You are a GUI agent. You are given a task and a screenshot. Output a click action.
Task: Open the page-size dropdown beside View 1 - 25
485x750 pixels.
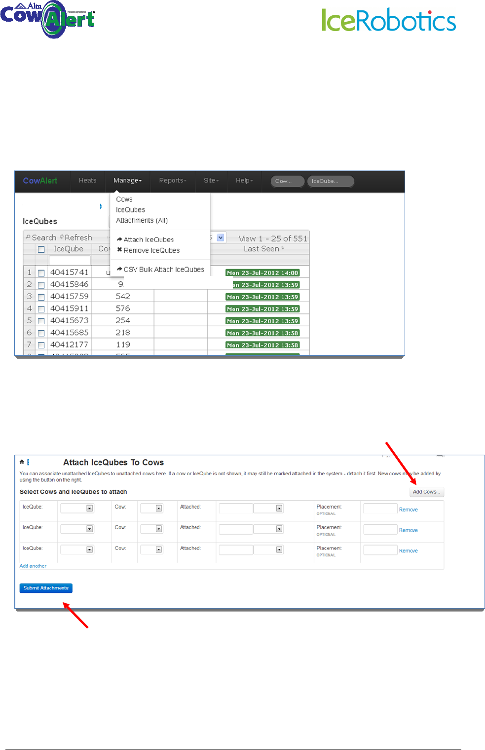point(220,238)
